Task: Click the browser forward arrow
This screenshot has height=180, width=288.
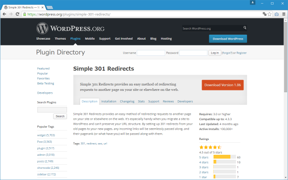Action: tap(11, 14)
